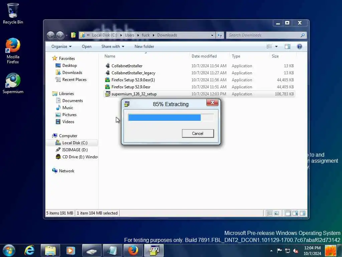Go forward in Explorer navigation
Viewport: 342px width, 257px height.
[x=60, y=35]
